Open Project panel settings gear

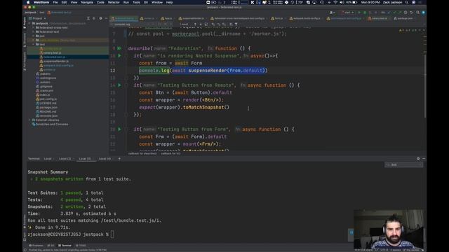point(100,18)
